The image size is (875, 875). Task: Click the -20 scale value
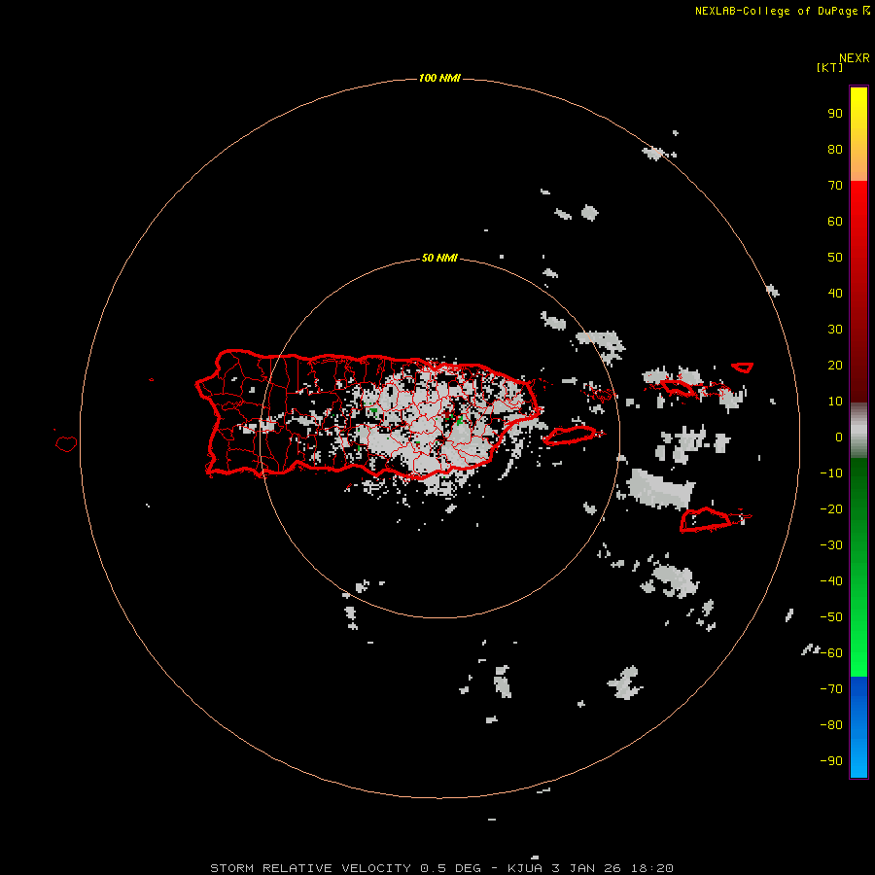point(831,508)
